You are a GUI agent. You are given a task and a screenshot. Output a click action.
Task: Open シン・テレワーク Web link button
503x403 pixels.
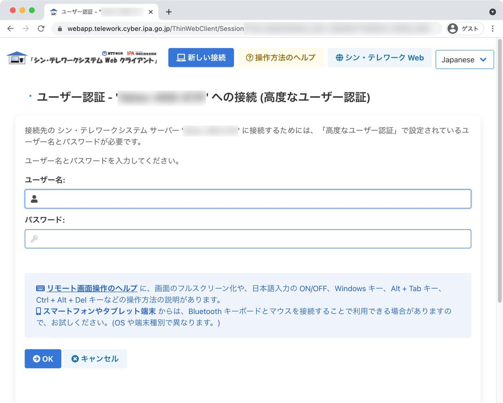pyautogui.click(x=380, y=57)
